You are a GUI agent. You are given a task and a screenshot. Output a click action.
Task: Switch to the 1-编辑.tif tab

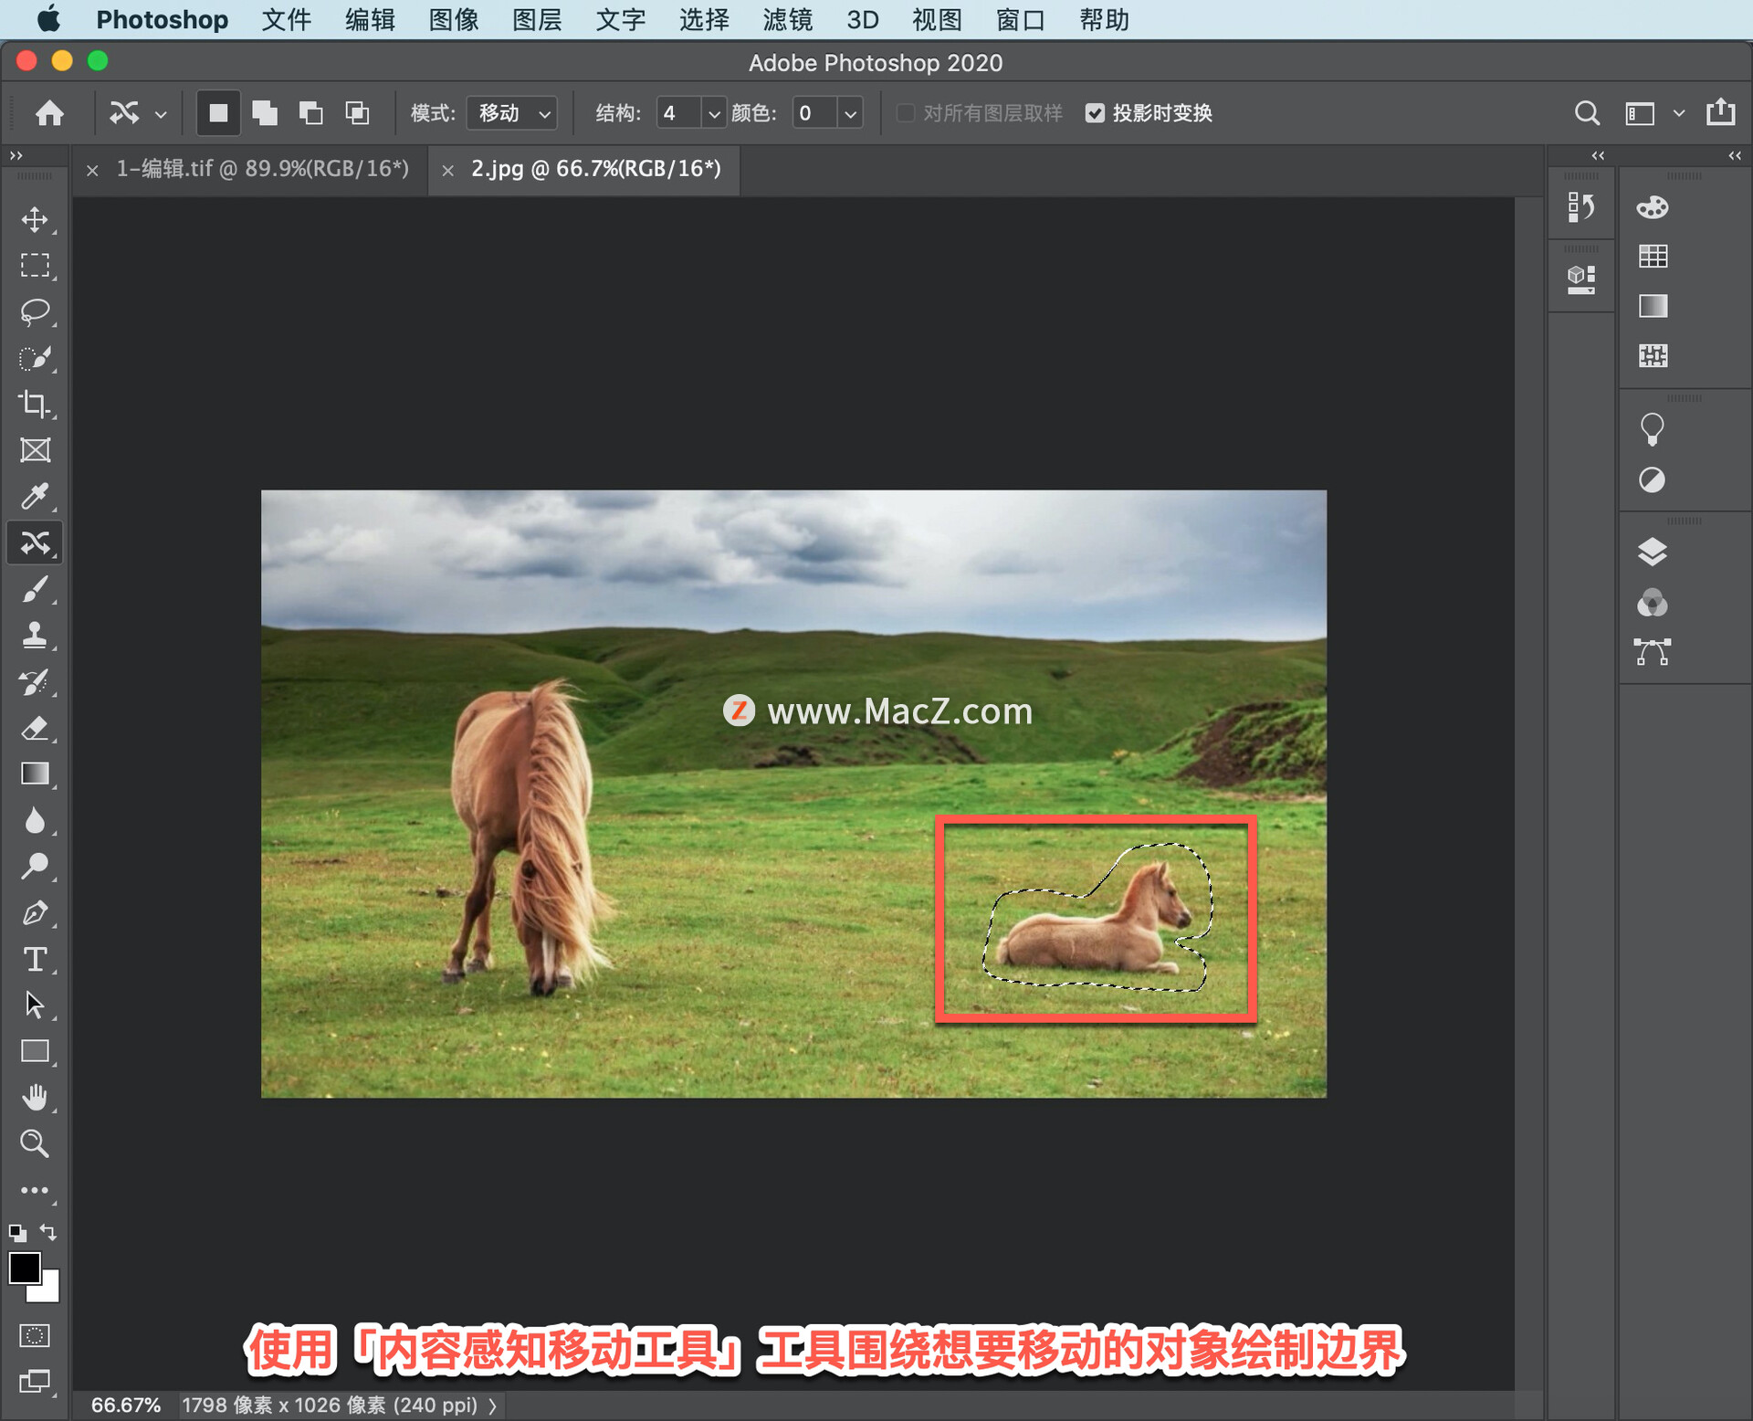click(x=262, y=169)
